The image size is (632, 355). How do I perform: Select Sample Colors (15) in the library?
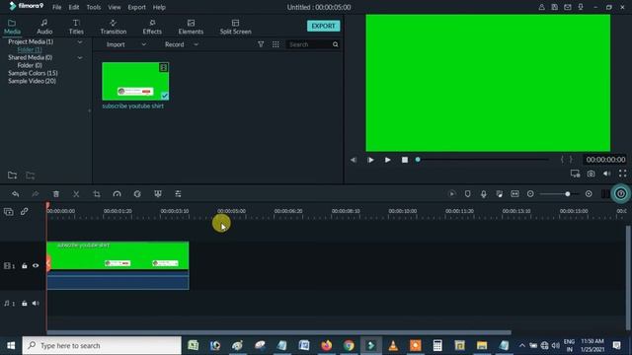click(33, 73)
